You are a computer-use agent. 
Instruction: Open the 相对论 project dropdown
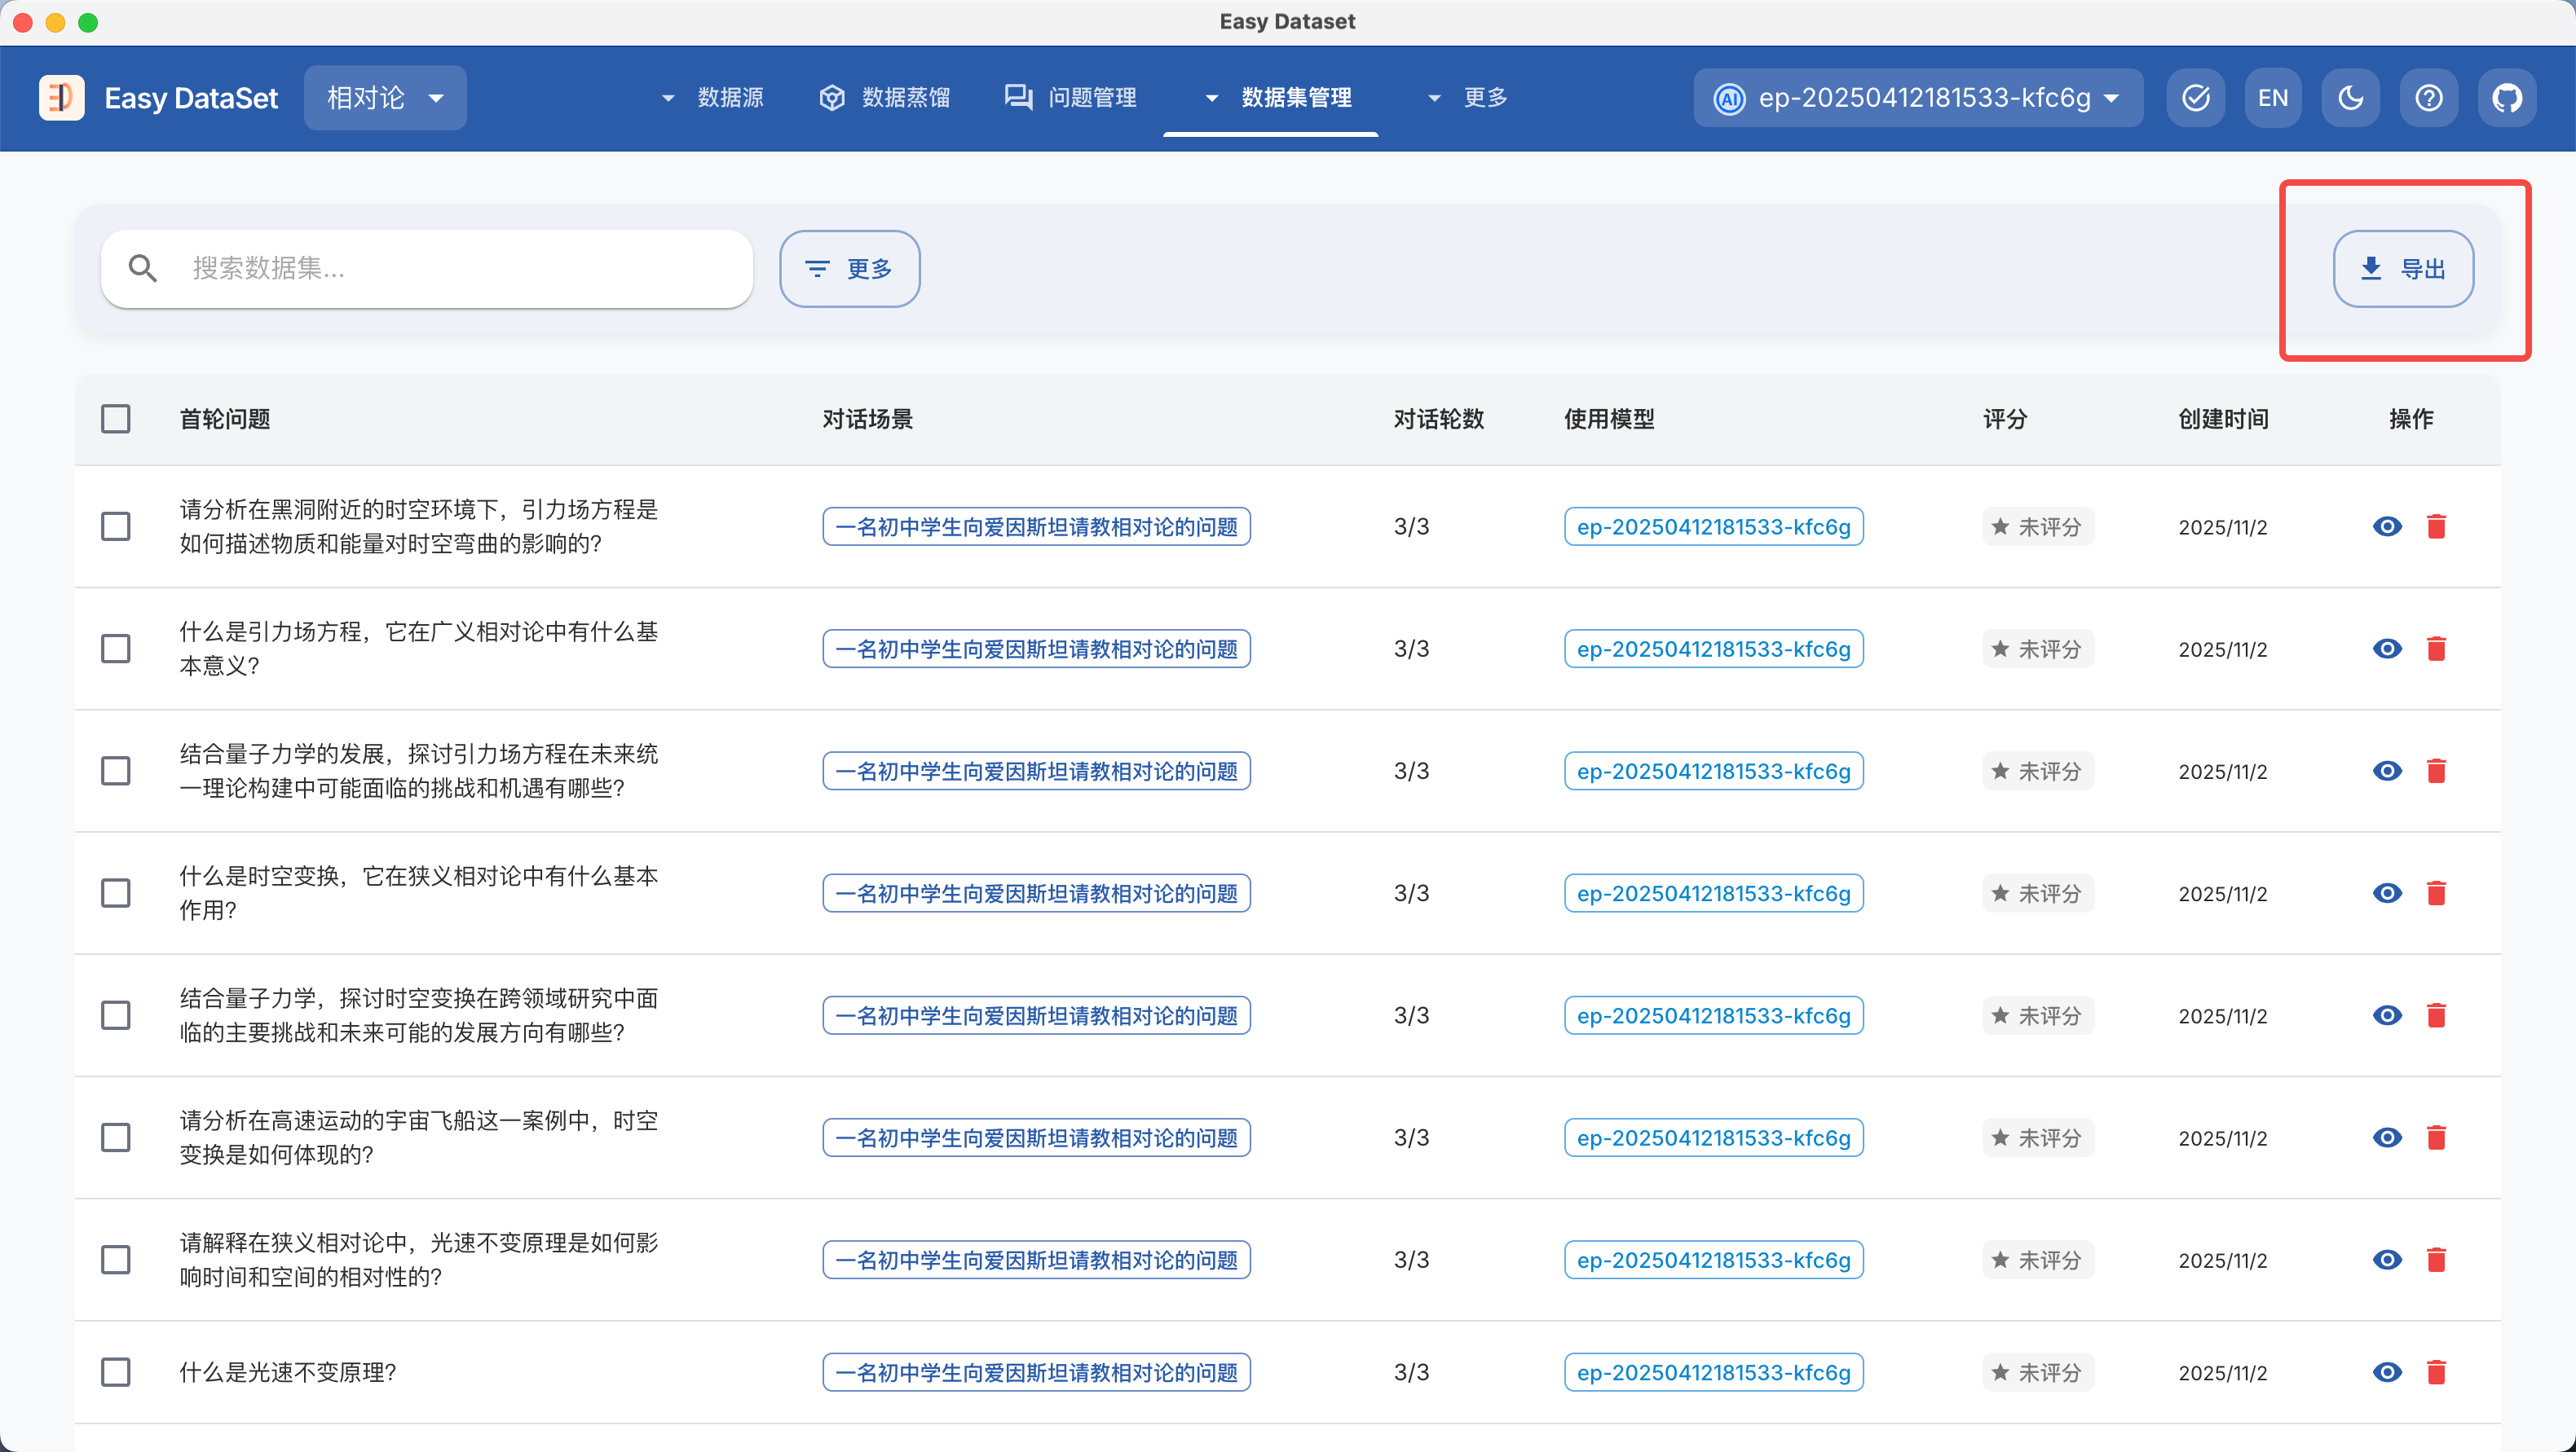point(385,98)
